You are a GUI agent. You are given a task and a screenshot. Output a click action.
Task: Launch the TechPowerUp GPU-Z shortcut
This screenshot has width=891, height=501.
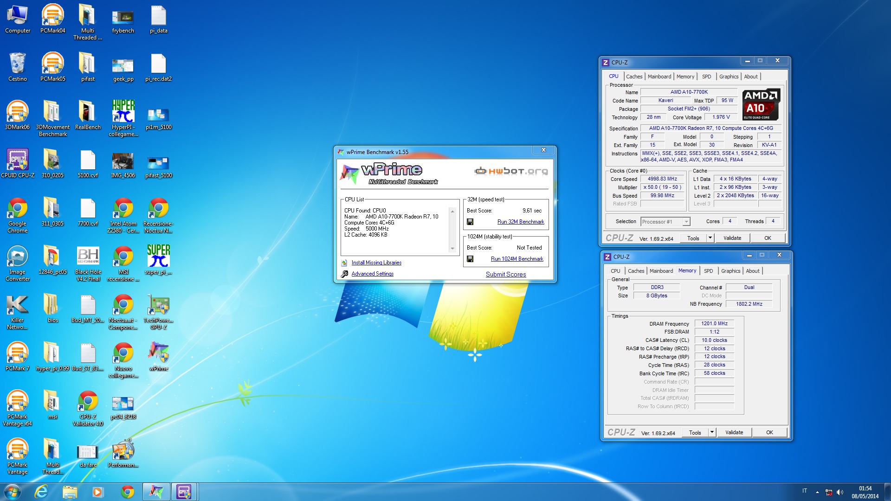158,312
